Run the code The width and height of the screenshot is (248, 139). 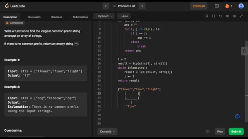(x=220, y=131)
